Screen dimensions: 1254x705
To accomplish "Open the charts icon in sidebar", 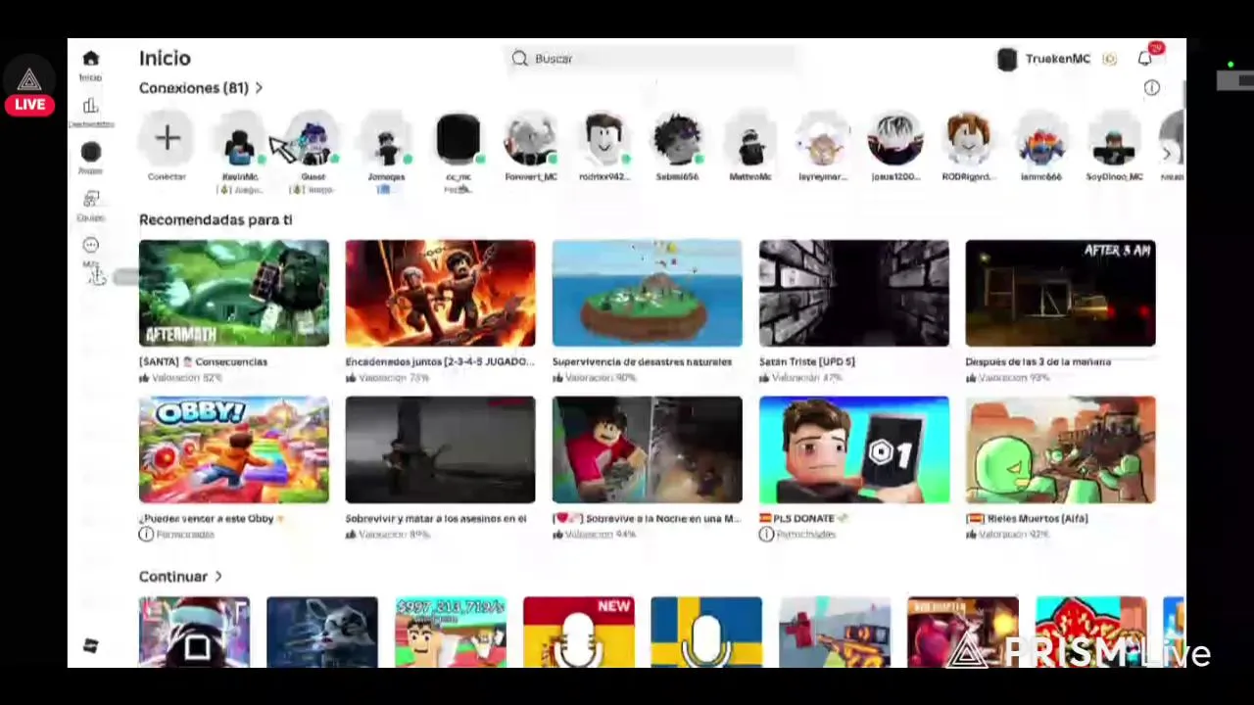I will pos(90,106).
